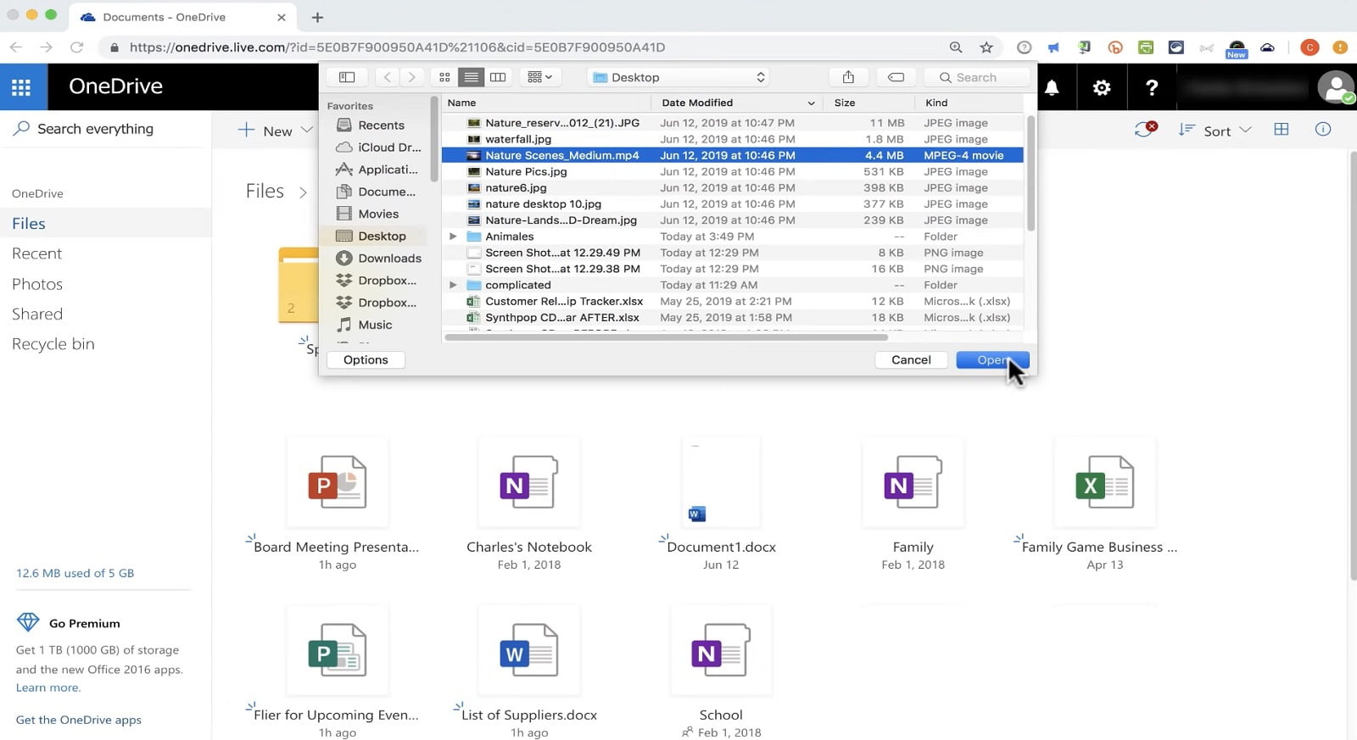Open Family Game Business Excel icon

pos(1104,481)
